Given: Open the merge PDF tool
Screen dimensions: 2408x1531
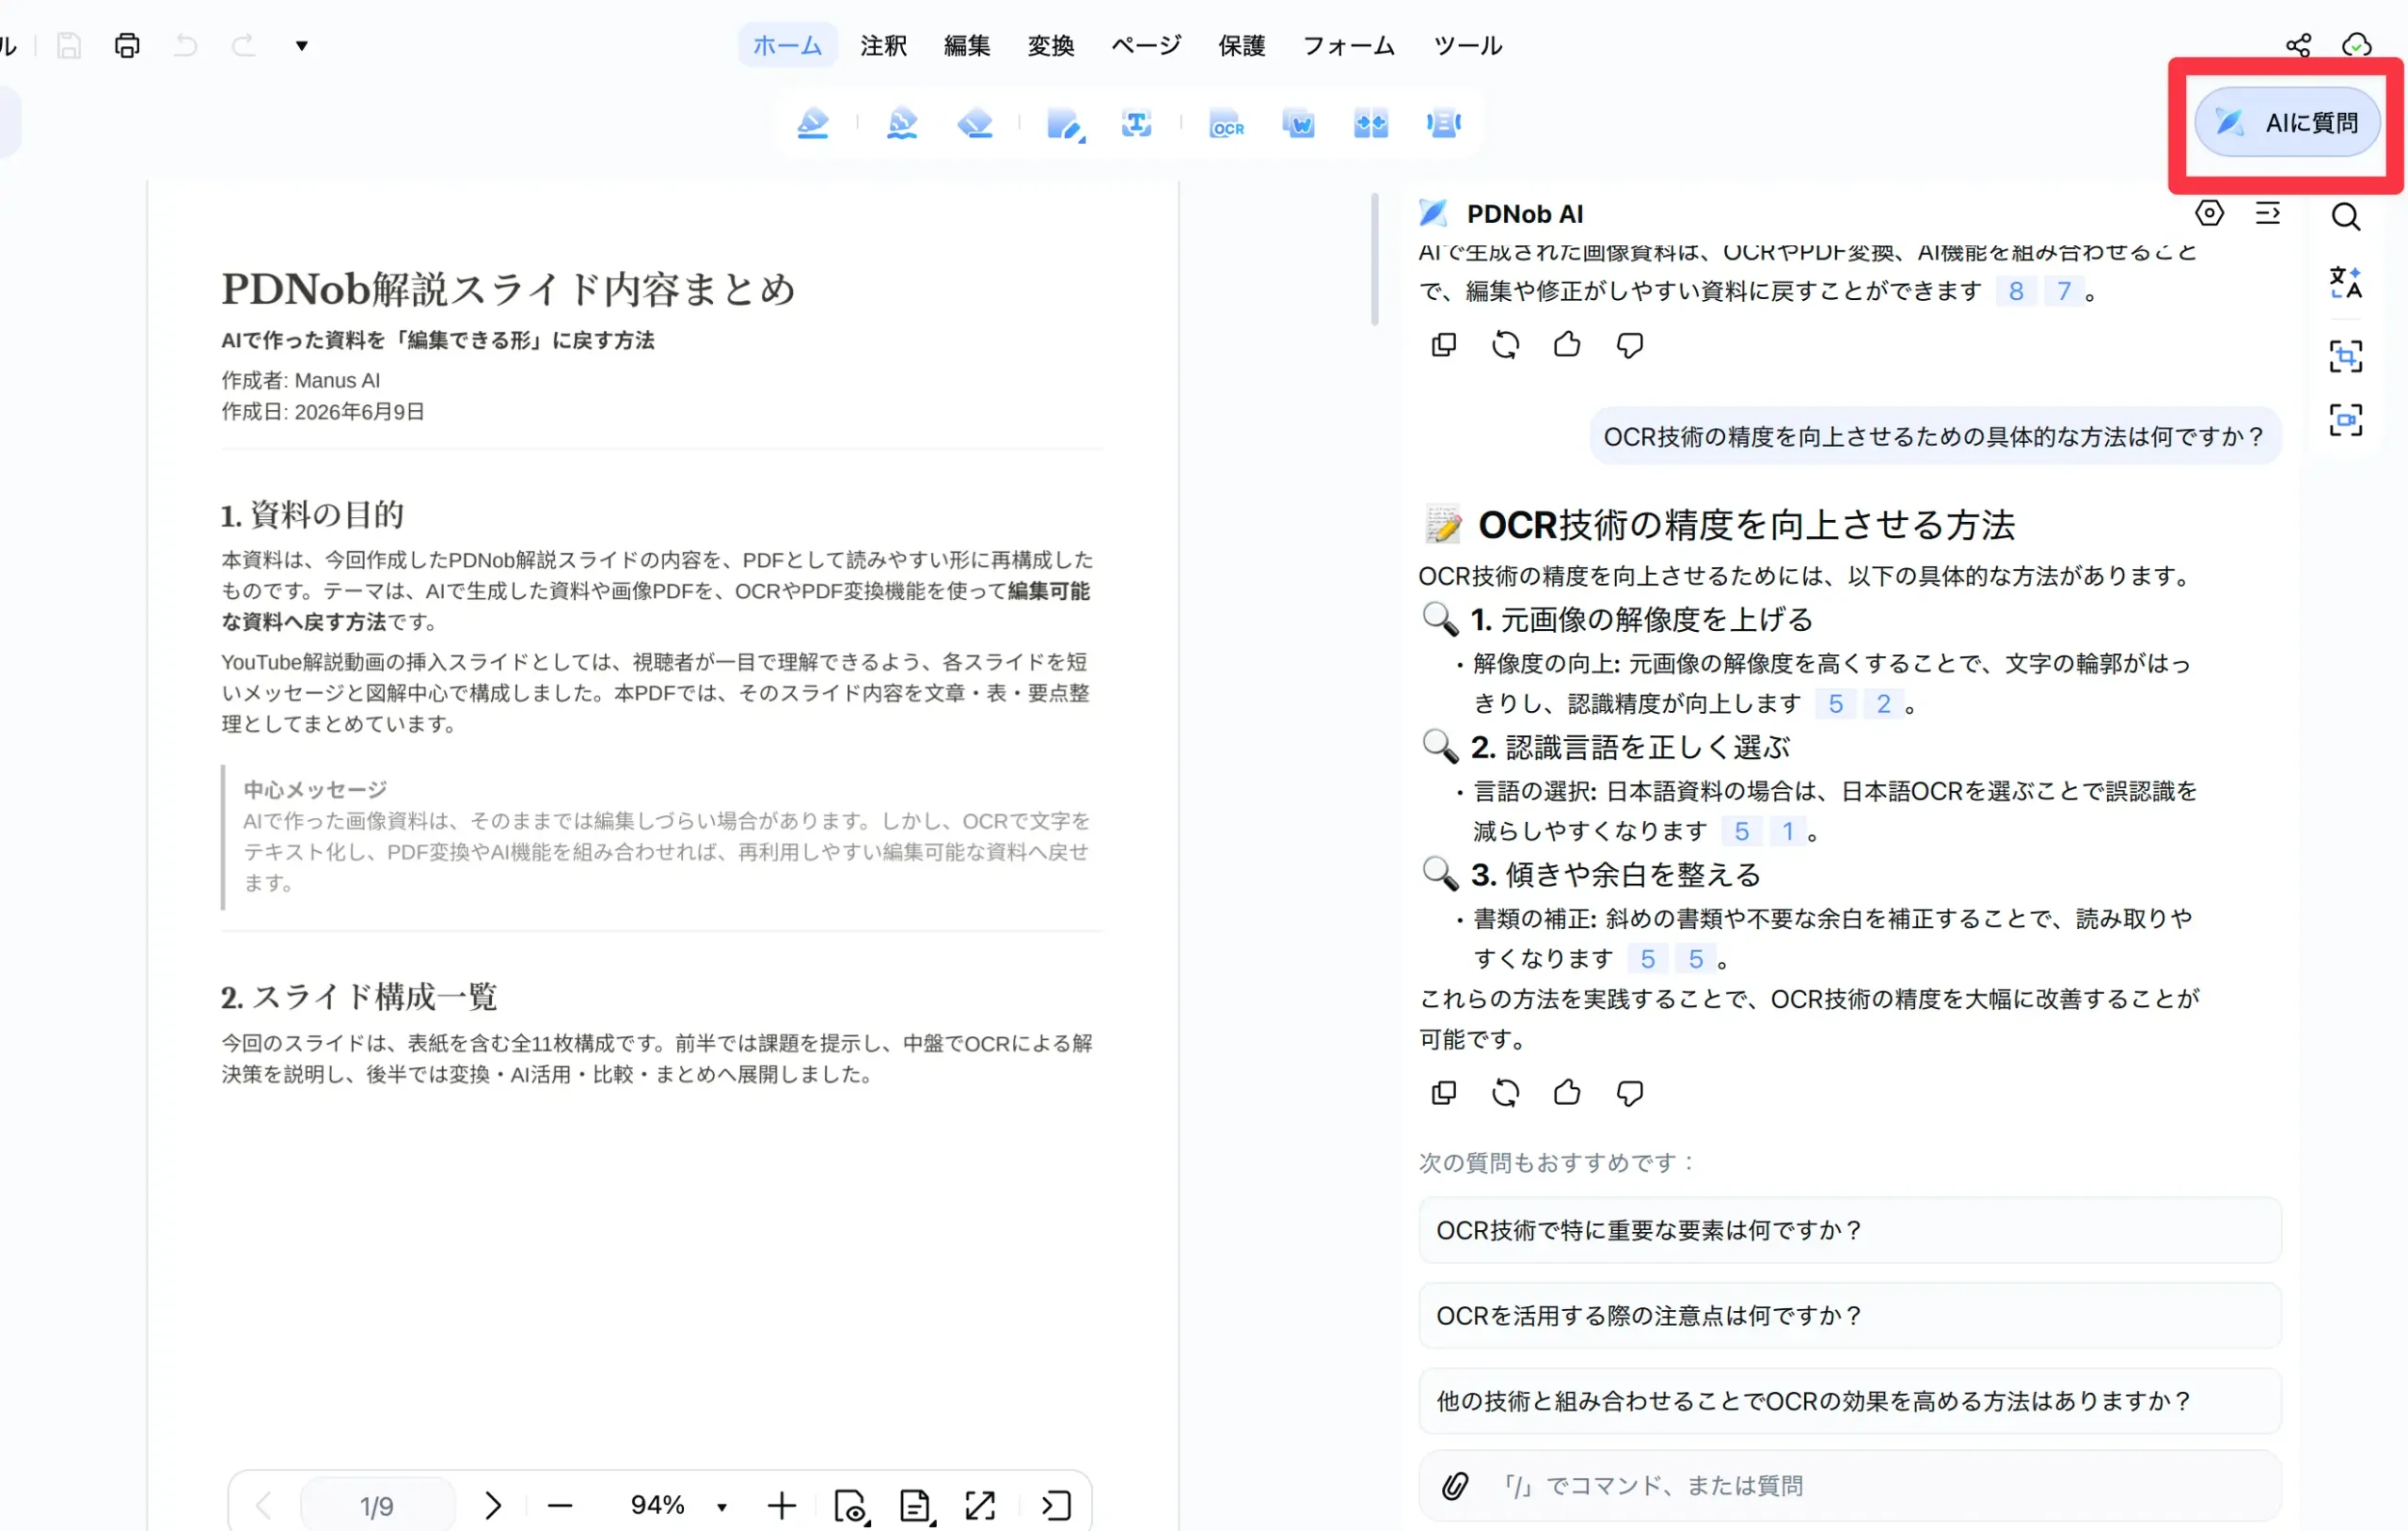Looking at the screenshot, I should click(x=1370, y=124).
